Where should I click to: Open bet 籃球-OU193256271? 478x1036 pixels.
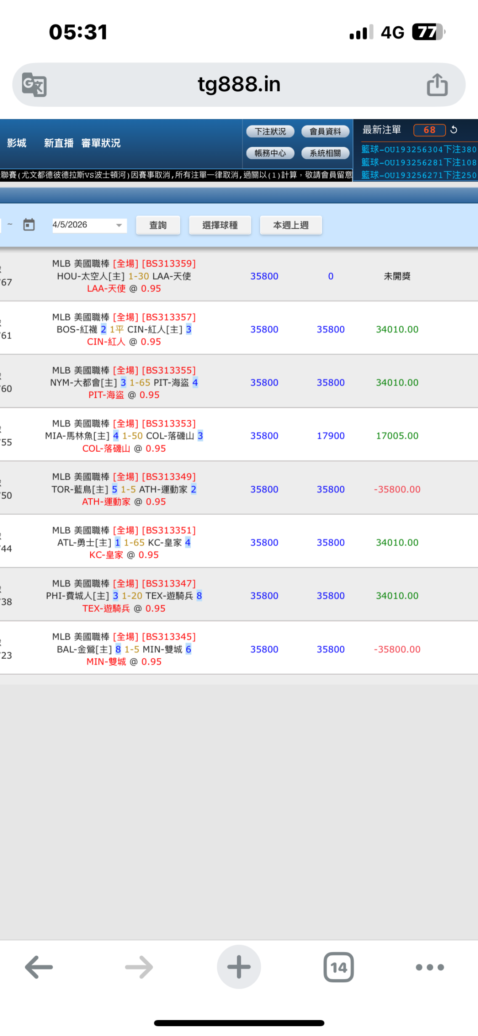click(x=419, y=175)
